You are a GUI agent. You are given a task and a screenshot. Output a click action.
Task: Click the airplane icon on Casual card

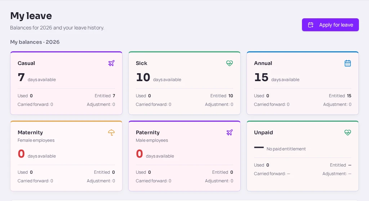coord(111,63)
